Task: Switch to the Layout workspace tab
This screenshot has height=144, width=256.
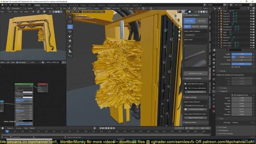Action: tap(37, 5)
